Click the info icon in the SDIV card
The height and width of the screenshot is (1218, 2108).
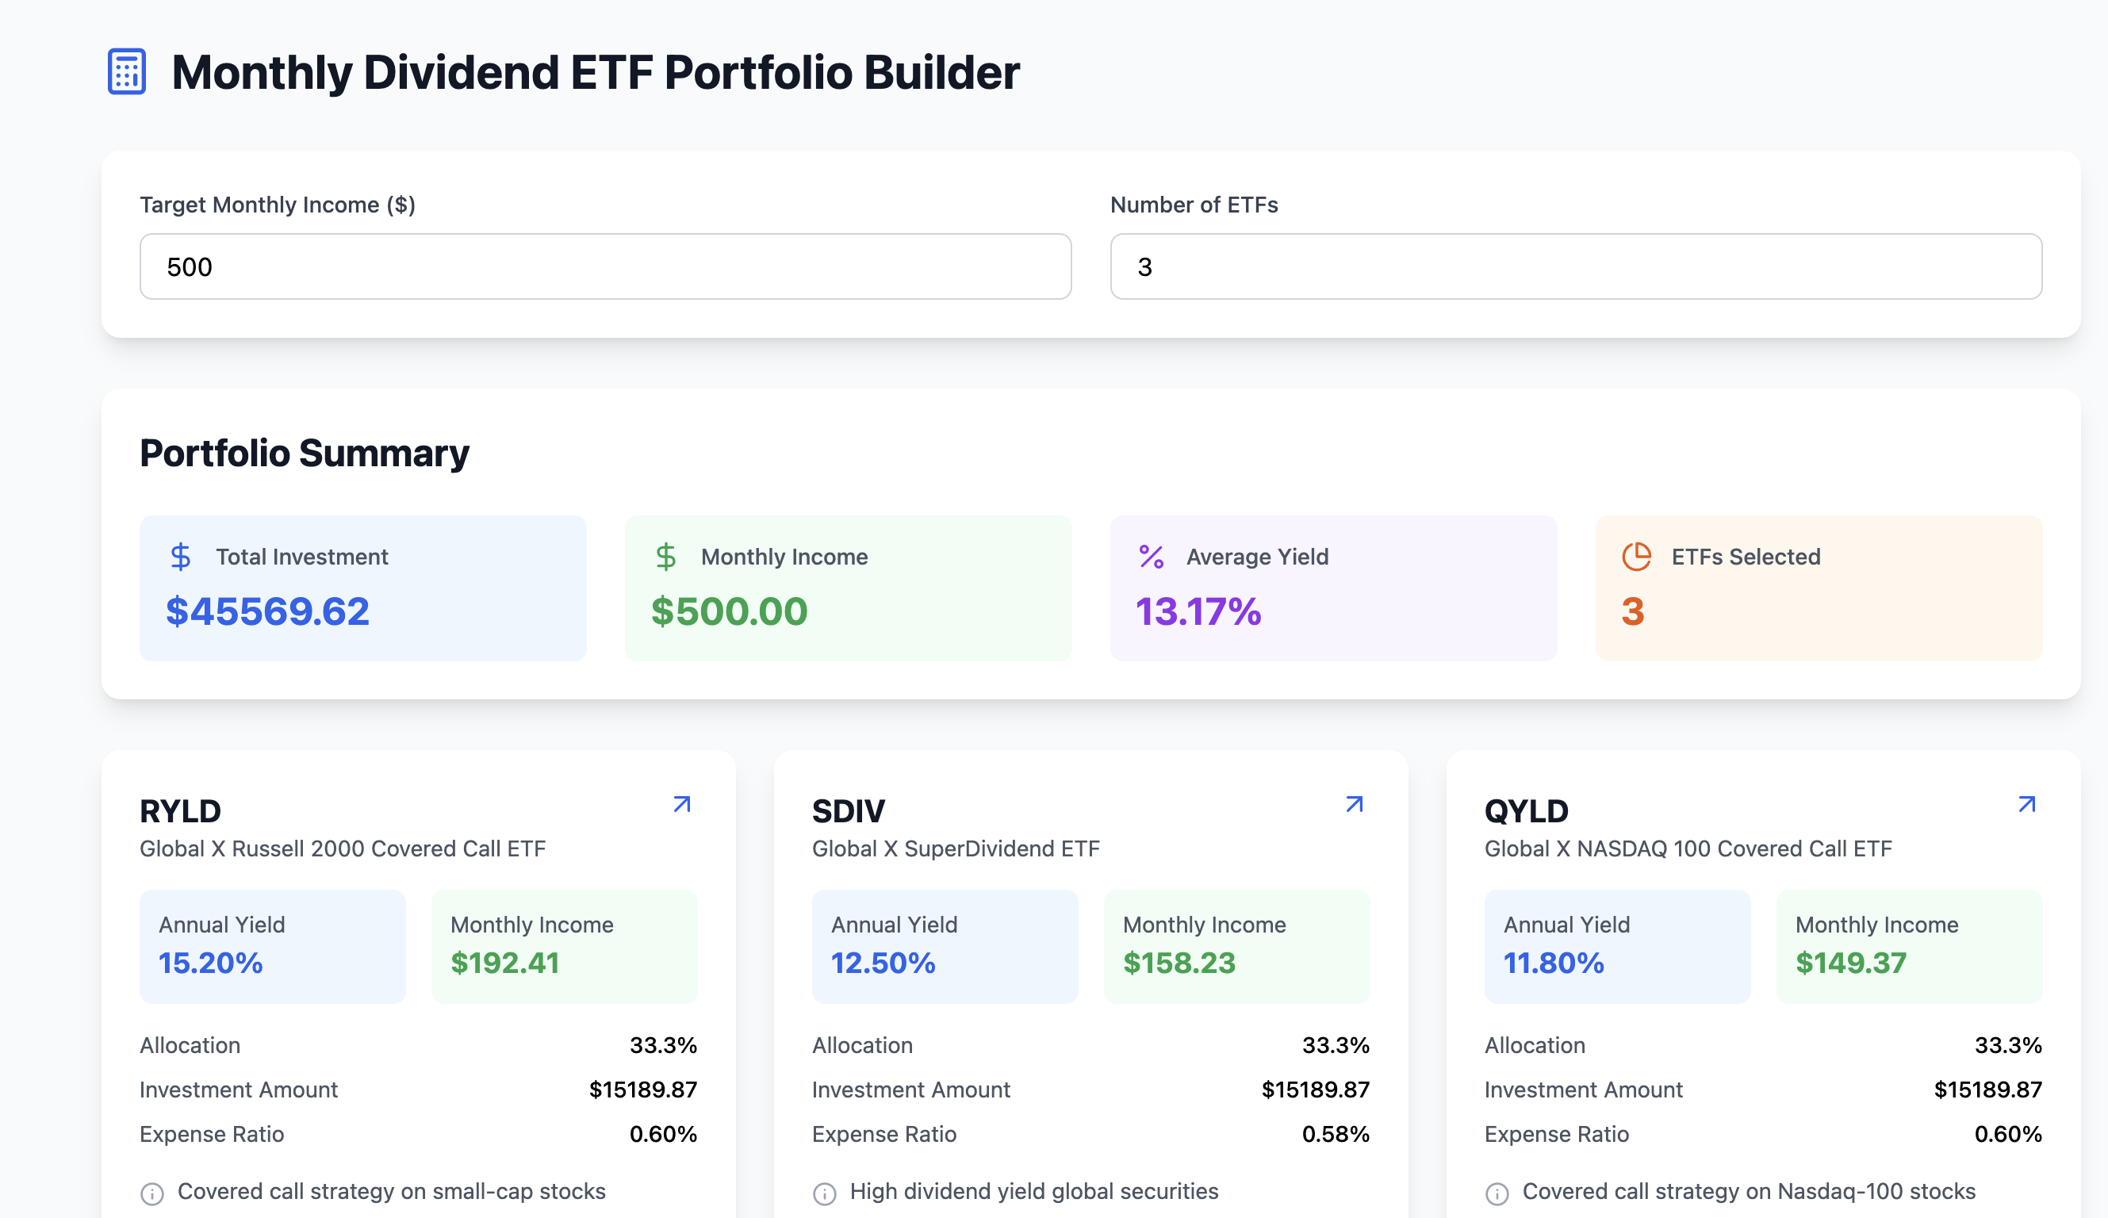coord(825,1193)
